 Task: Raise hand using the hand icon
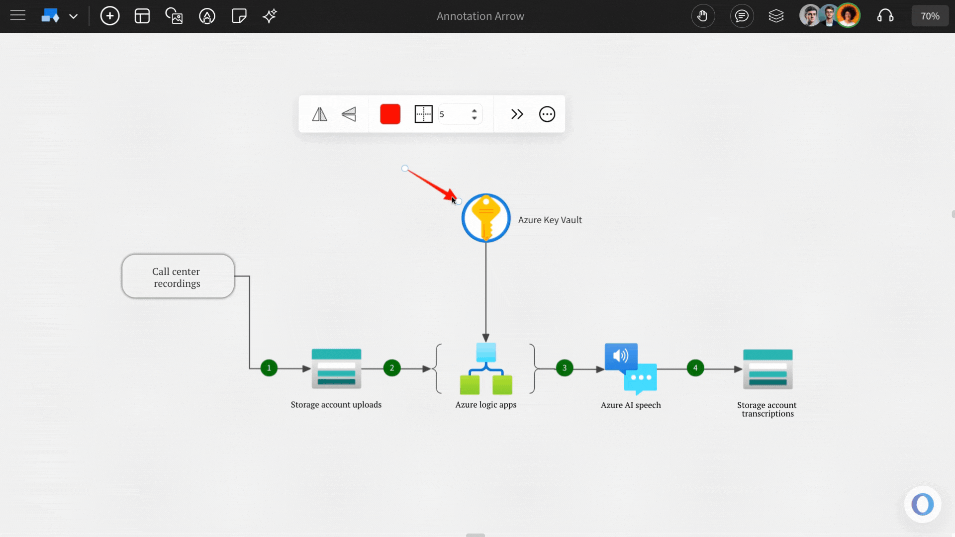pyautogui.click(x=703, y=16)
